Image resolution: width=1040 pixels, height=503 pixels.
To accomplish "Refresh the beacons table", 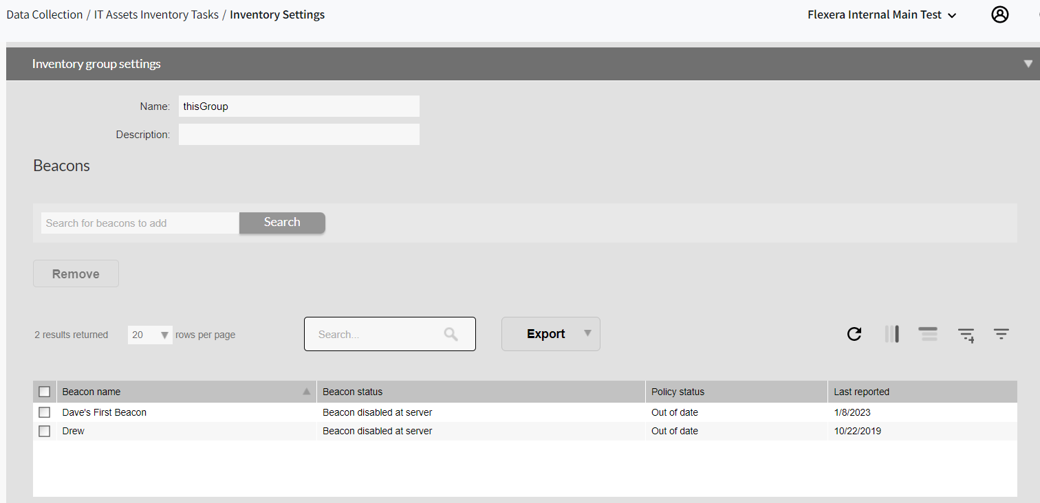I will (x=854, y=334).
